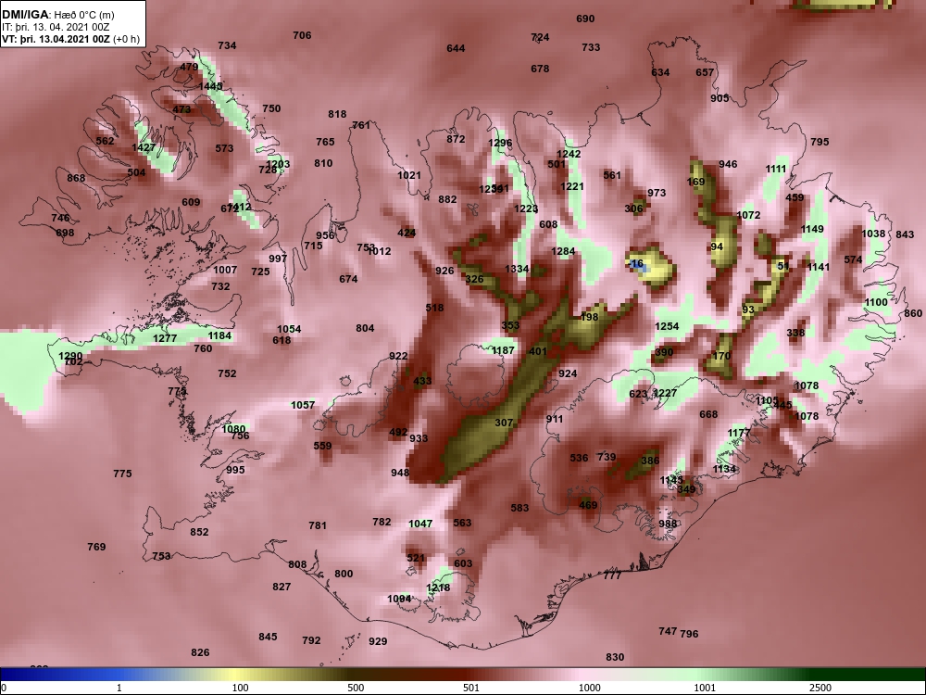Click the 1100 value in the east fjords
926x695 pixels.
(876, 302)
